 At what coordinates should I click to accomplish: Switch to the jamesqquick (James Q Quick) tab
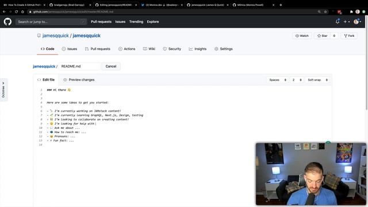[x=208, y=5]
